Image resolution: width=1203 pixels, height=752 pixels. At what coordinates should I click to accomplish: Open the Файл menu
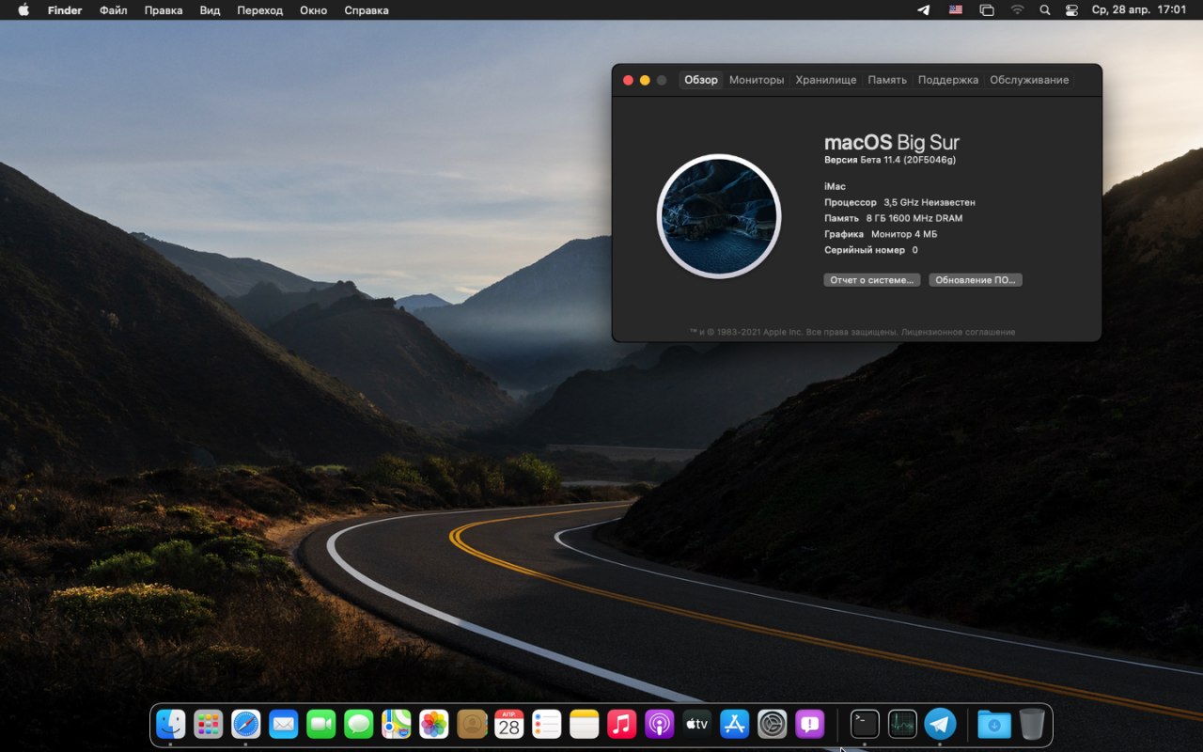coord(113,10)
